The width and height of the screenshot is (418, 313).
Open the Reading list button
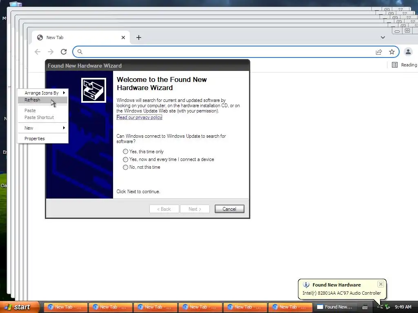(405, 65)
